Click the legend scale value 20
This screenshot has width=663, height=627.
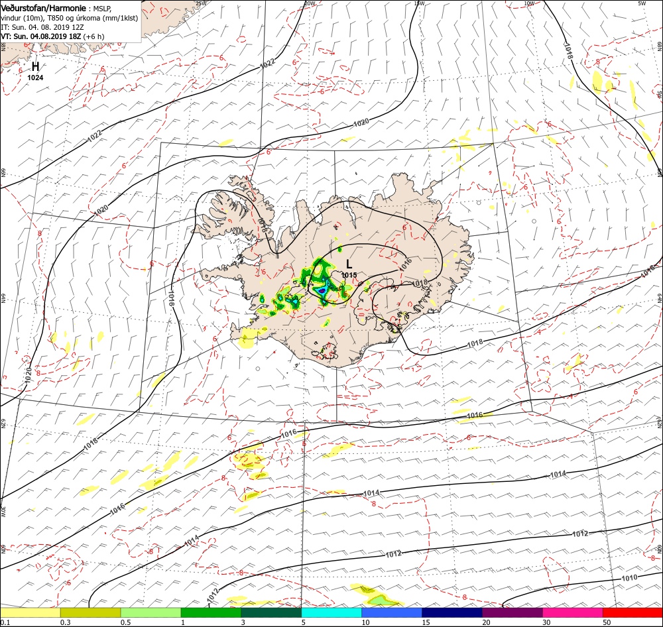(x=486, y=622)
